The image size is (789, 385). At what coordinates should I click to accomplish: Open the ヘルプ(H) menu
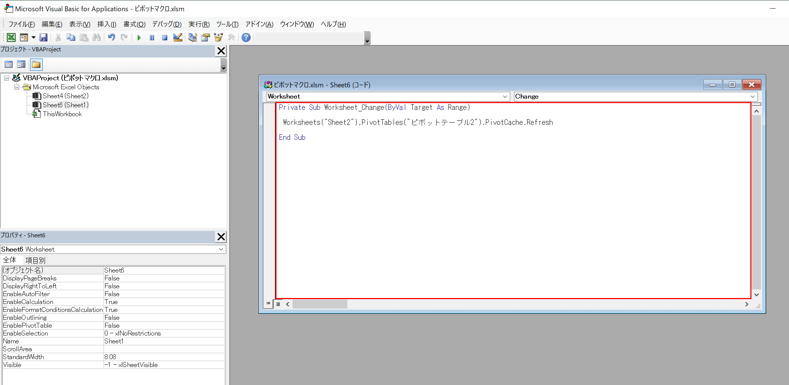pos(333,24)
